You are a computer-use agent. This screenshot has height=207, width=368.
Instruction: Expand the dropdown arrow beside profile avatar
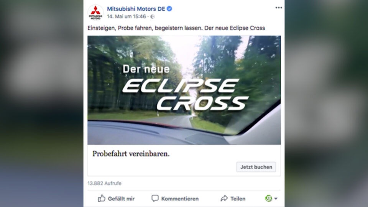pyautogui.click(x=276, y=199)
